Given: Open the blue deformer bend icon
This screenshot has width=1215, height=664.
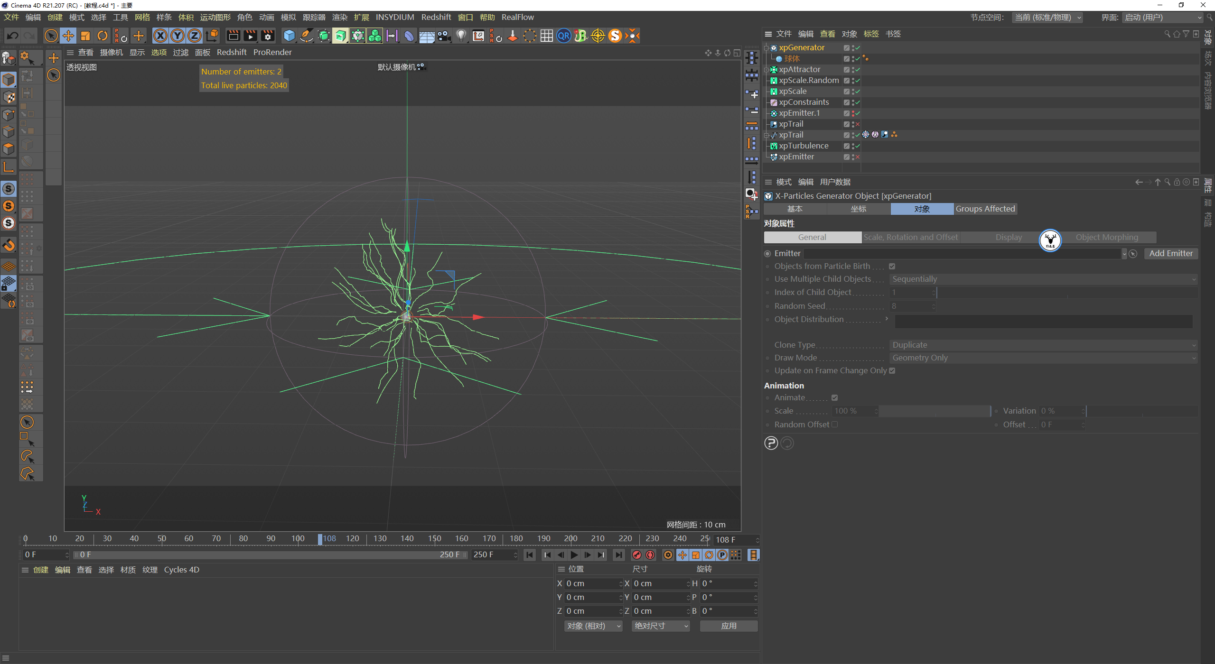Looking at the screenshot, I should (x=409, y=36).
